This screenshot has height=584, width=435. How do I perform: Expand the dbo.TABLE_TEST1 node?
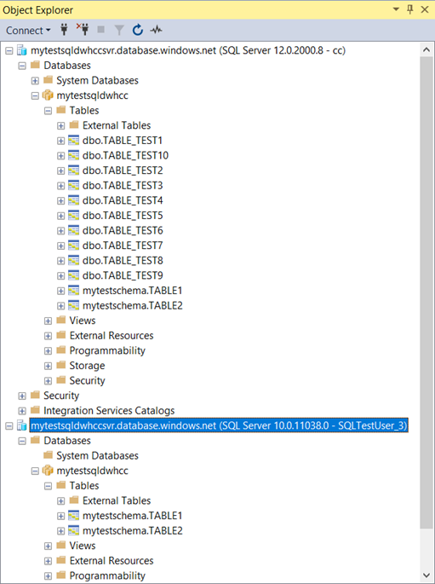tap(60, 141)
